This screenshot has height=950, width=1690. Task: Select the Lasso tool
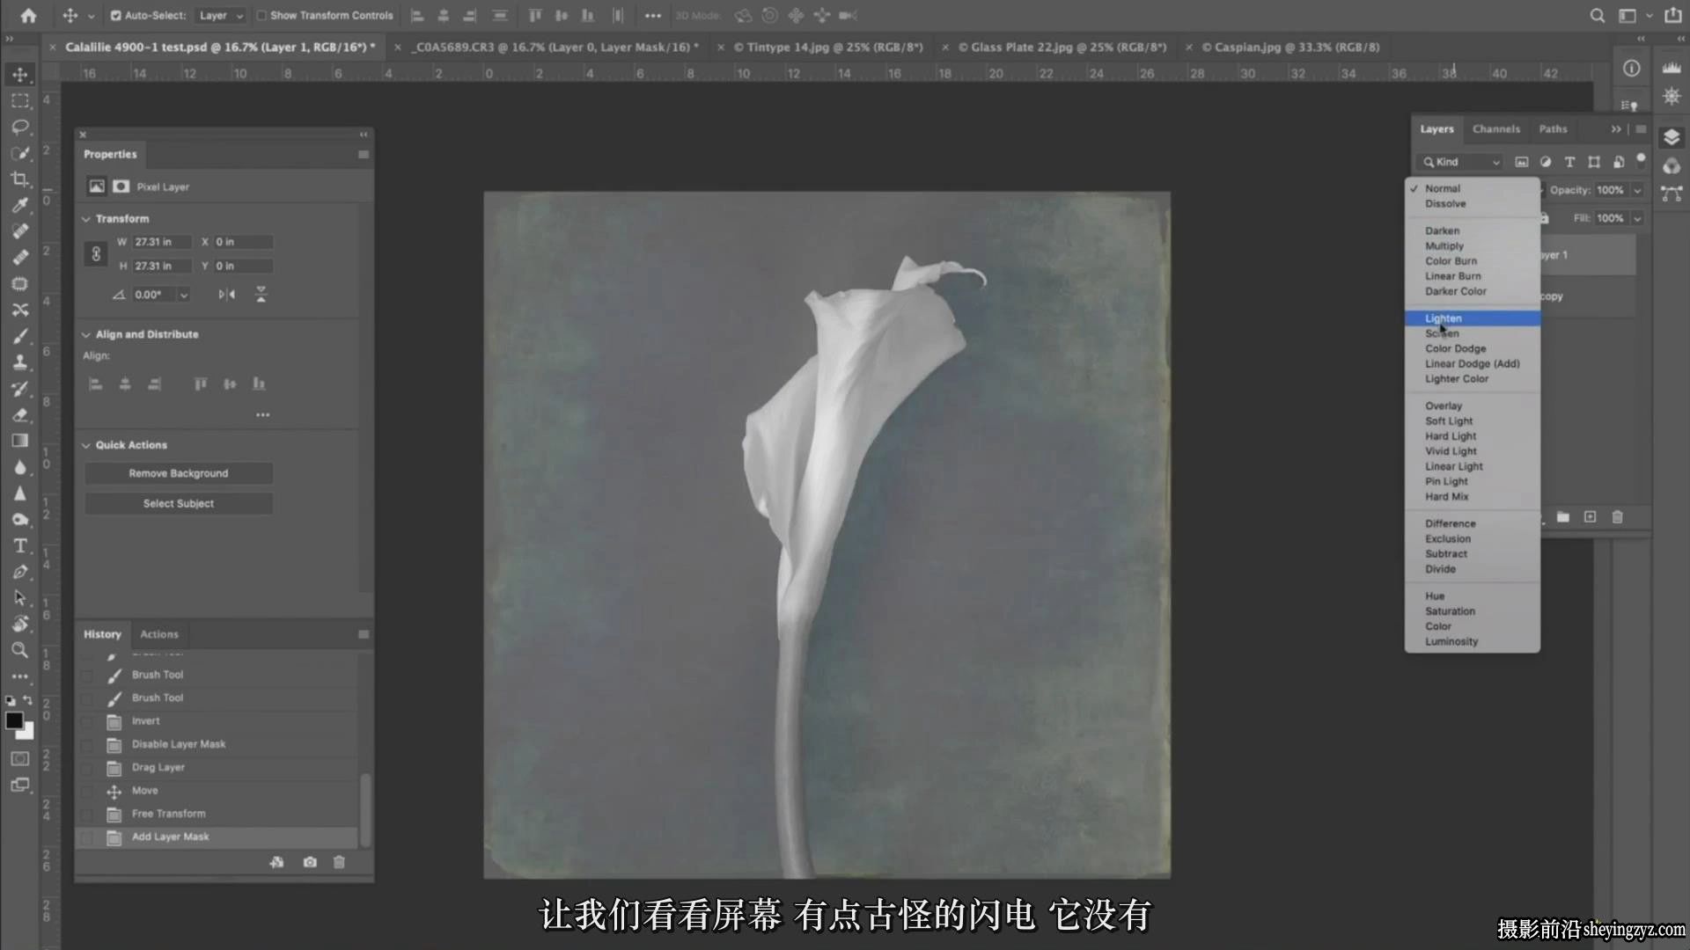20,127
